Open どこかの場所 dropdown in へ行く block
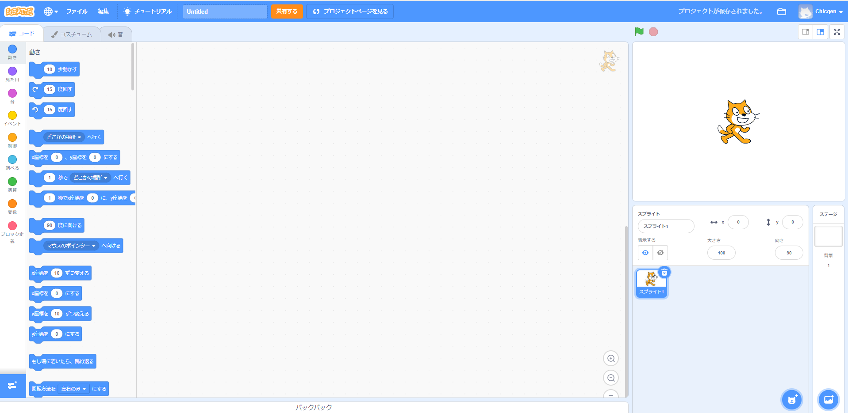 64,137
